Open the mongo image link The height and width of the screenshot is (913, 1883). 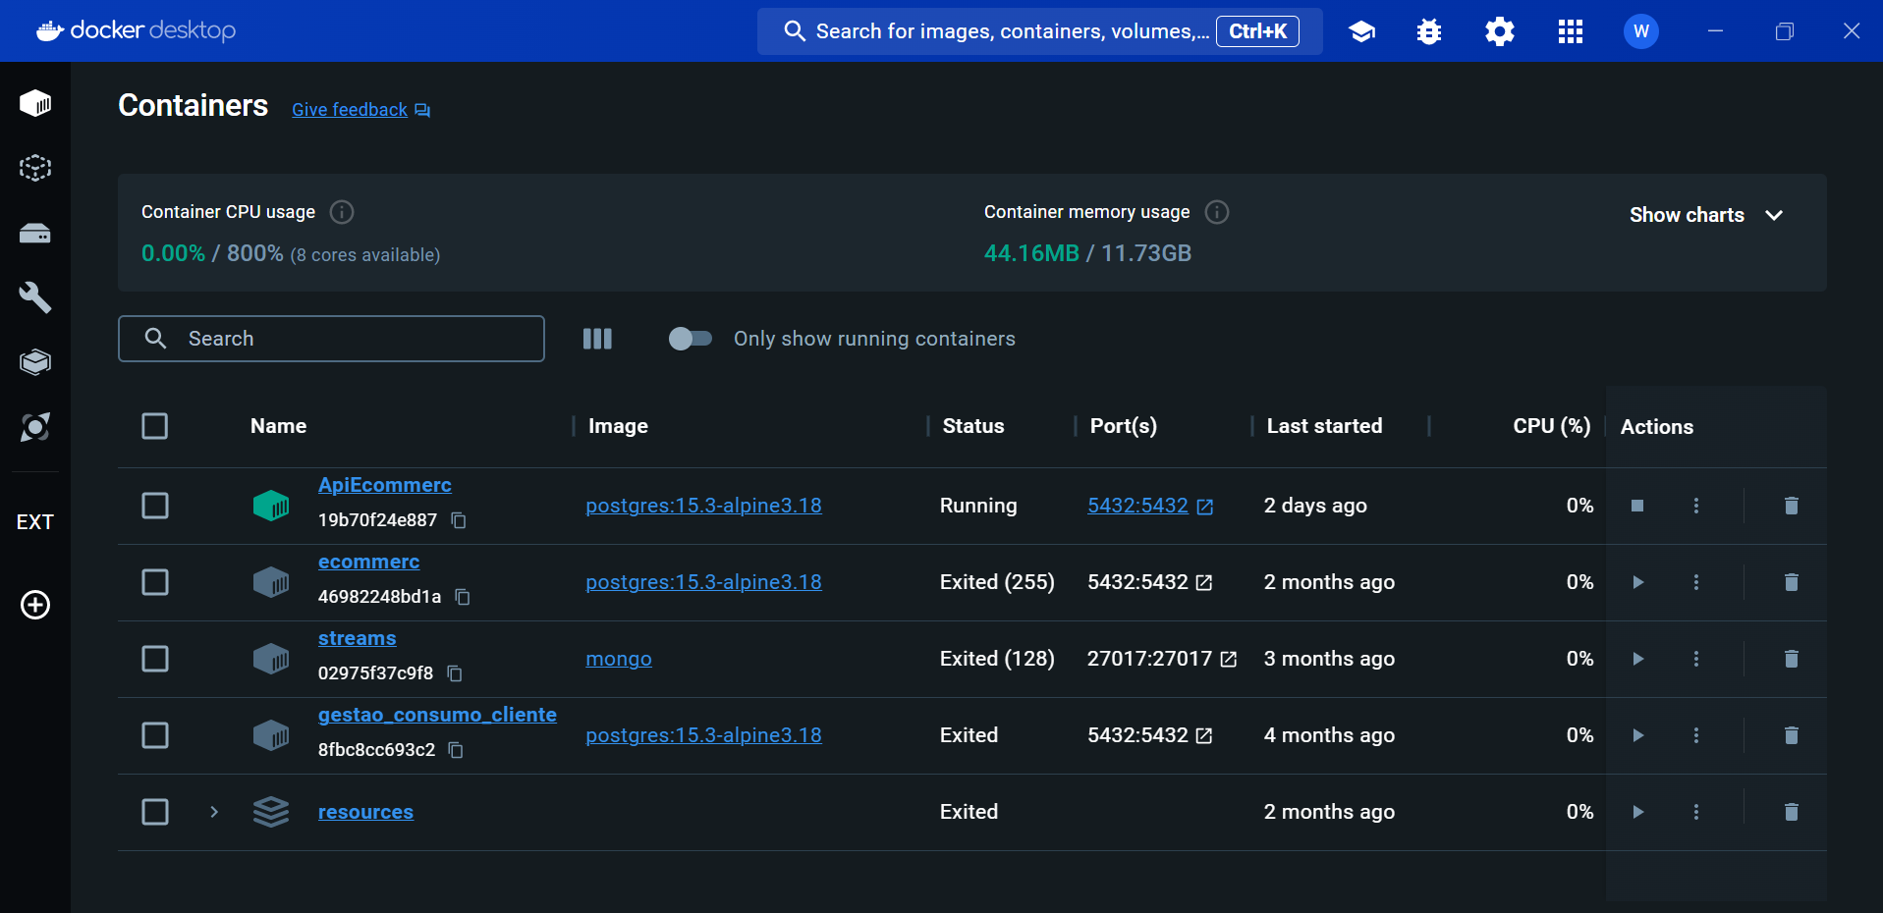point(619,659)
